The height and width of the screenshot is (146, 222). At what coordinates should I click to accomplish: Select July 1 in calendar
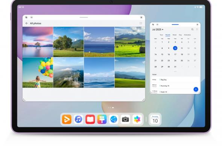(x=162, y=42)
